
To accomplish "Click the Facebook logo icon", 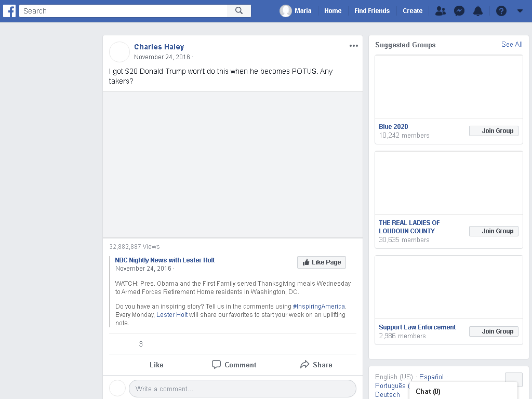I will (x=9, y=11).
